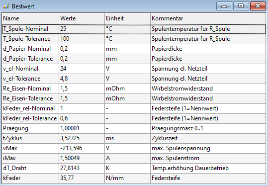Select the d_Papier-Nominal row name
The width and height of the screenshot is (268, 186).
coord(27,49)
